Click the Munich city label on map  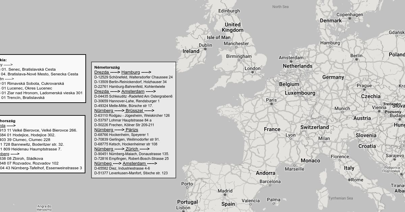(342, 108)
